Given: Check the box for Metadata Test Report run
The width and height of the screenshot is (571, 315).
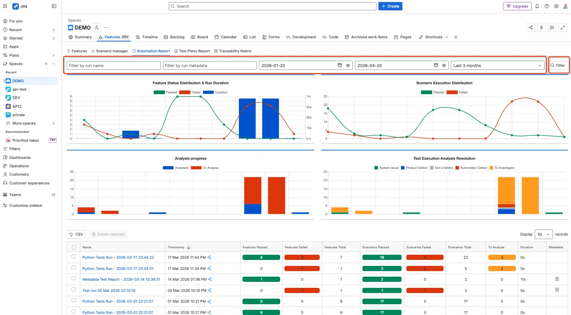Looking at the screenshot, I should pos(74,278).
